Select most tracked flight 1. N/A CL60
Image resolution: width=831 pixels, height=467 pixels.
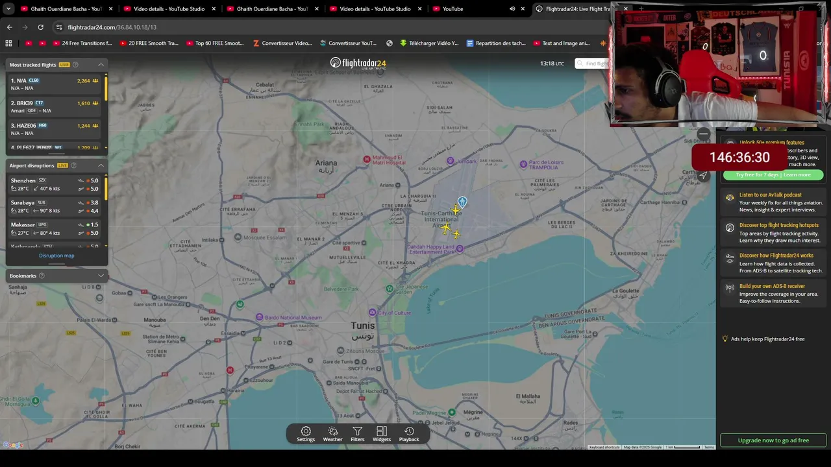[x=54, y=84]
